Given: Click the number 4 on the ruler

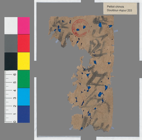Looking at the screenshot, I should tap(15, 91).
